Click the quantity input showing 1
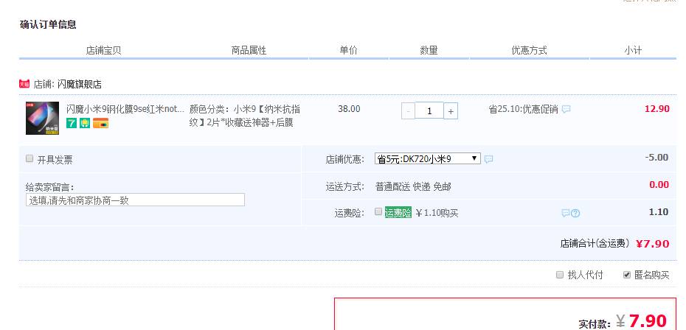 click(429, 110)
